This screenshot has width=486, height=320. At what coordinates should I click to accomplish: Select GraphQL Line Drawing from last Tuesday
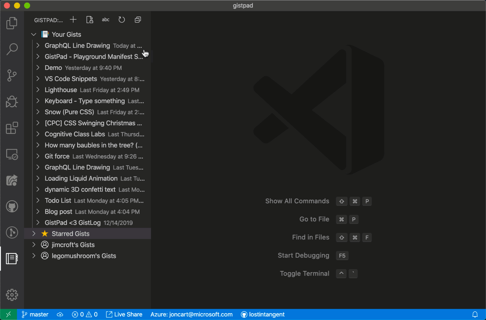(87, 167)
